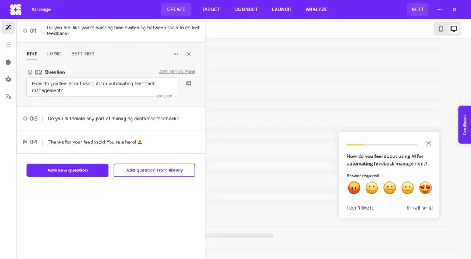Select the angry red emoji
The width and height of the screenshot is (471, 259).
(x=354, y=188)
